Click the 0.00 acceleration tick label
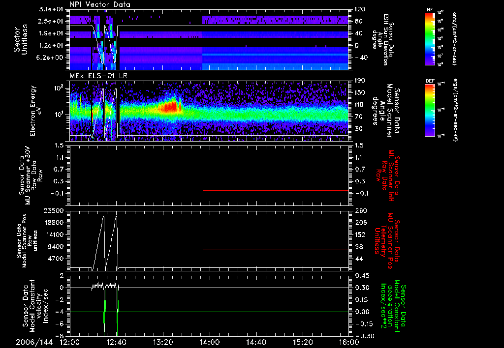The width and height of the screenshot is (504, 348). pos(362,312)
